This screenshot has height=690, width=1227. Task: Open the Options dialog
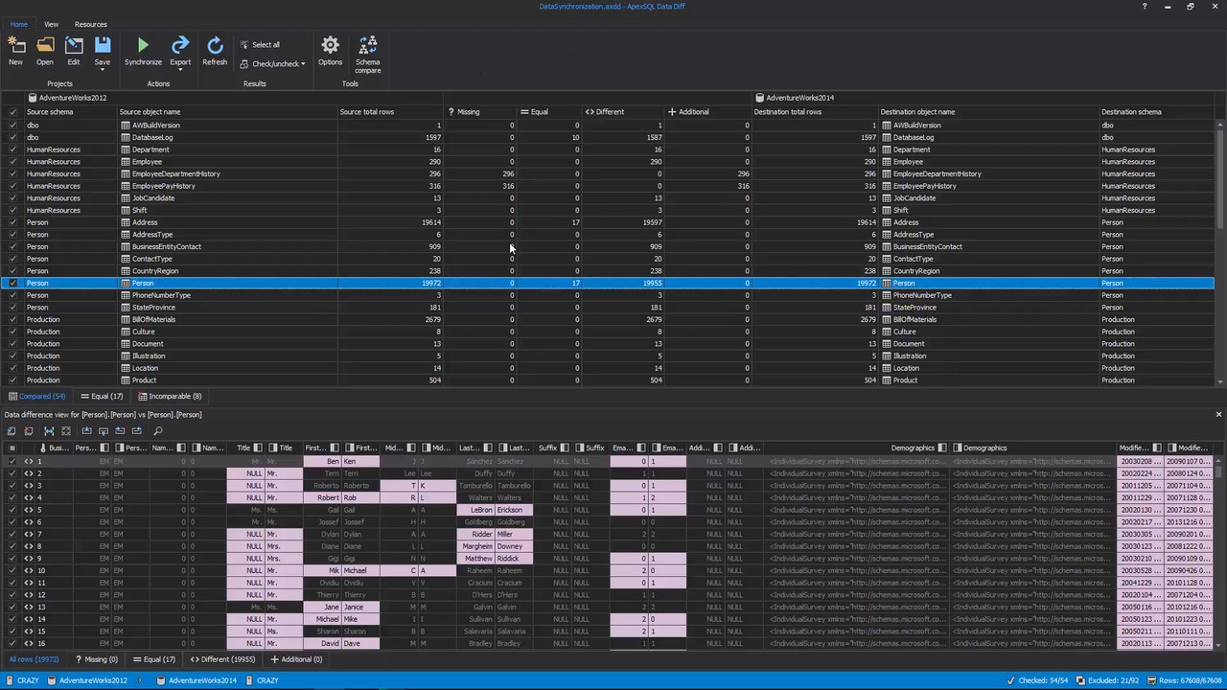click(x=330, y=50)
